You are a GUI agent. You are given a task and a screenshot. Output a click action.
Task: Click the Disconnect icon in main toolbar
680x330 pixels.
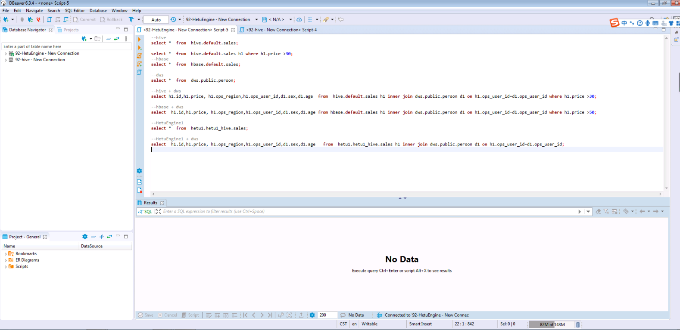[x=38, y=19]
